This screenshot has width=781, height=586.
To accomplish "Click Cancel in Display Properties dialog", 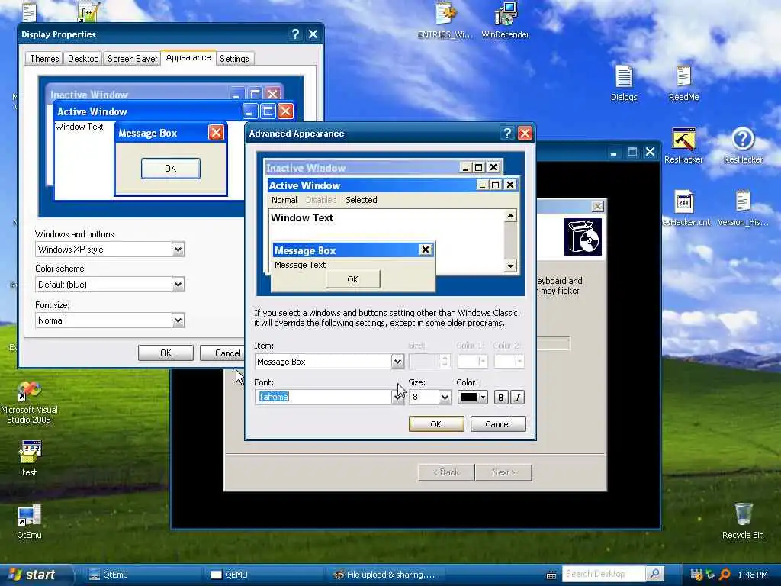I will 222,353.
